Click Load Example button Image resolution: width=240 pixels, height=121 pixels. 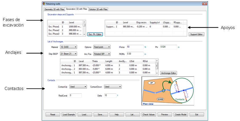tap(69, 114)
